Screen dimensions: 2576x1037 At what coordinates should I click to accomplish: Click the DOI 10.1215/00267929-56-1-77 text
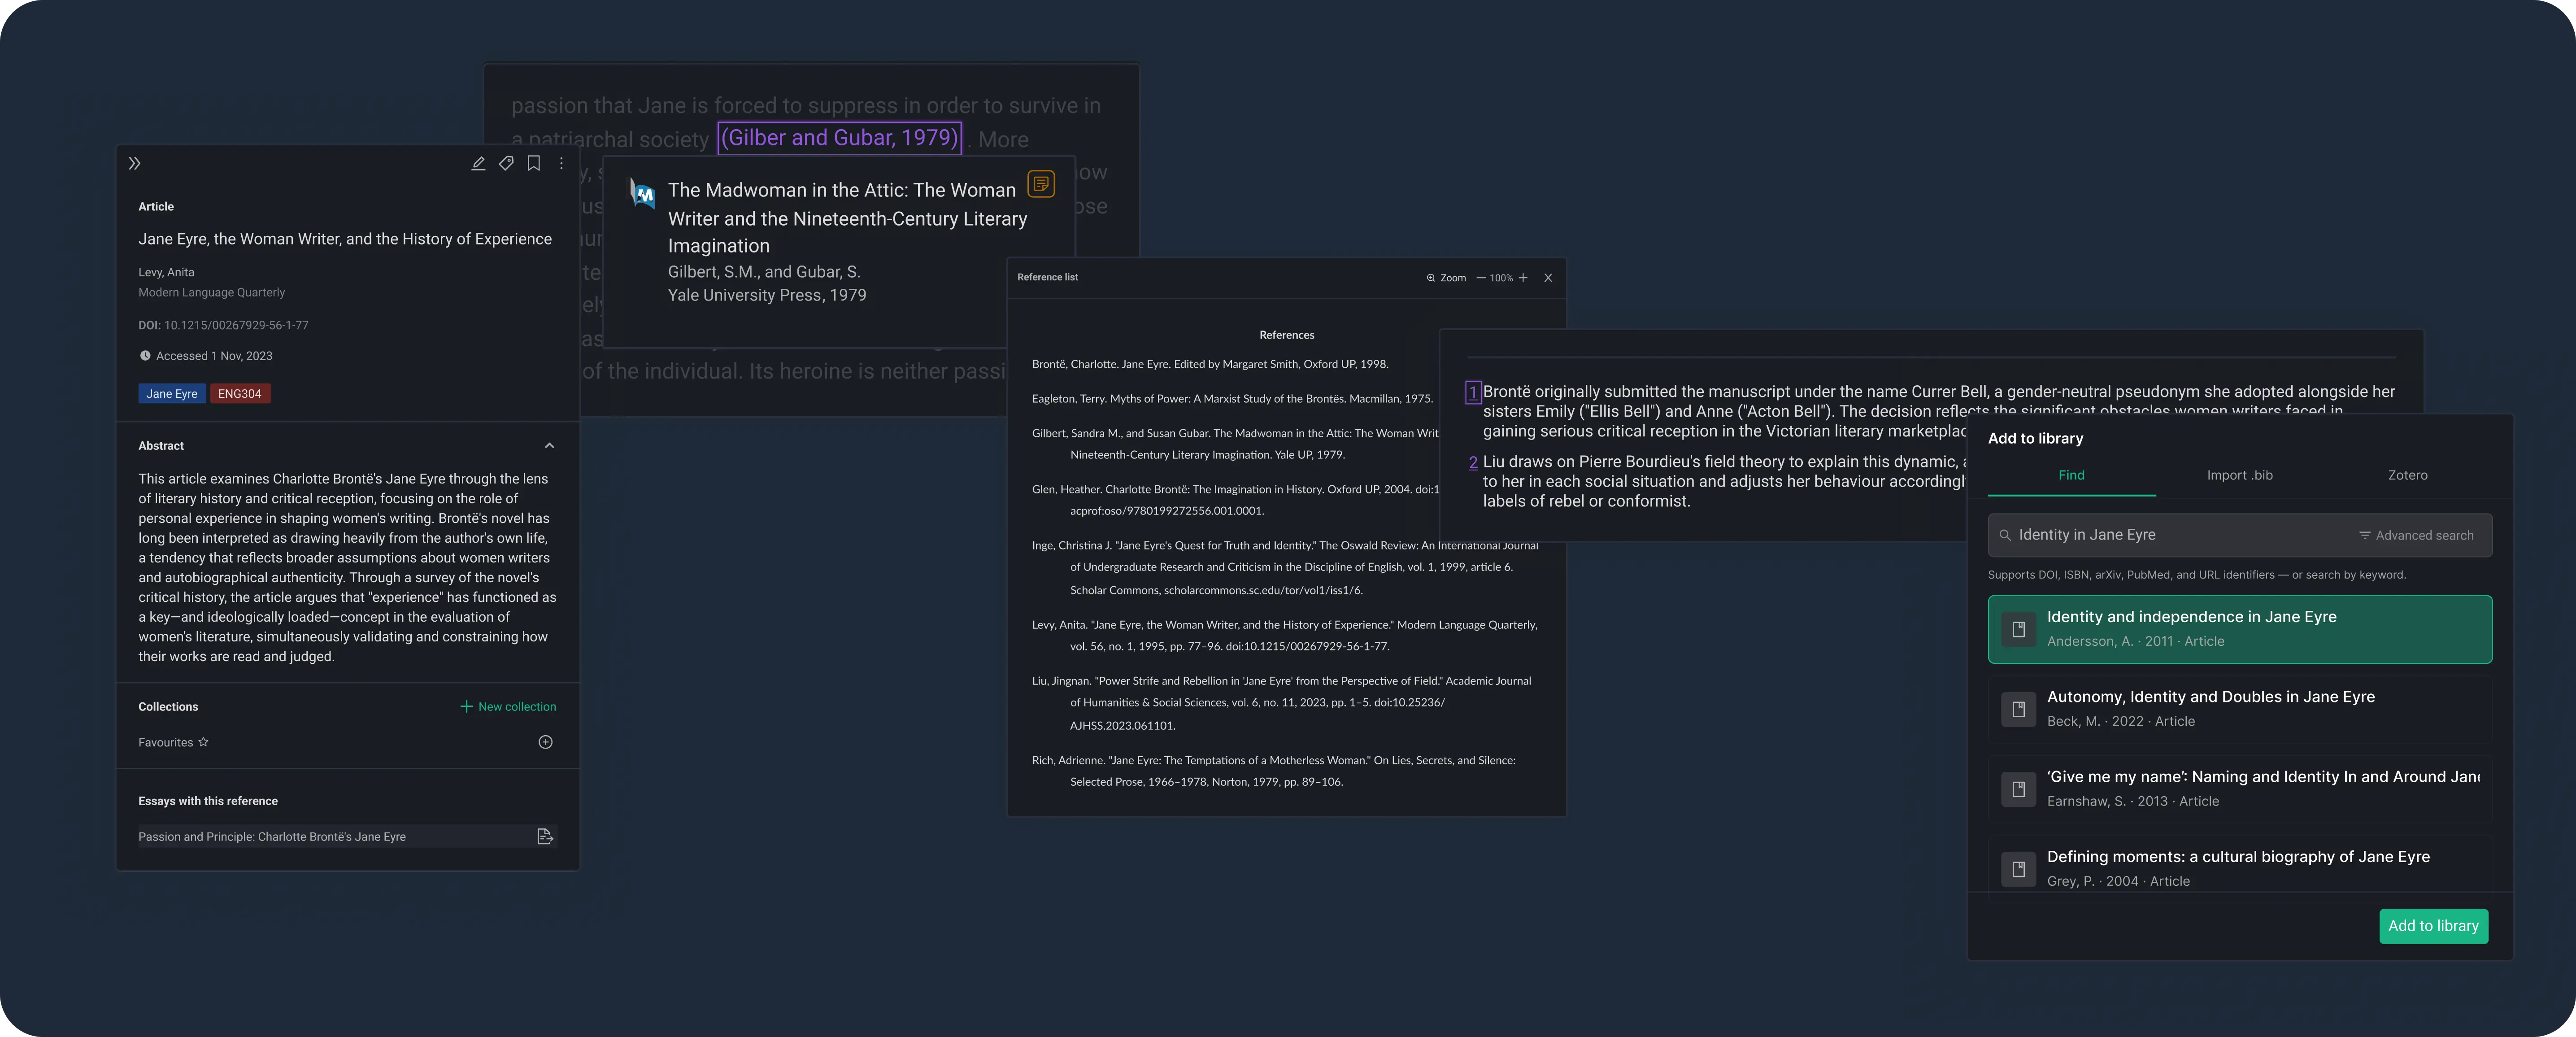point(223,326)
